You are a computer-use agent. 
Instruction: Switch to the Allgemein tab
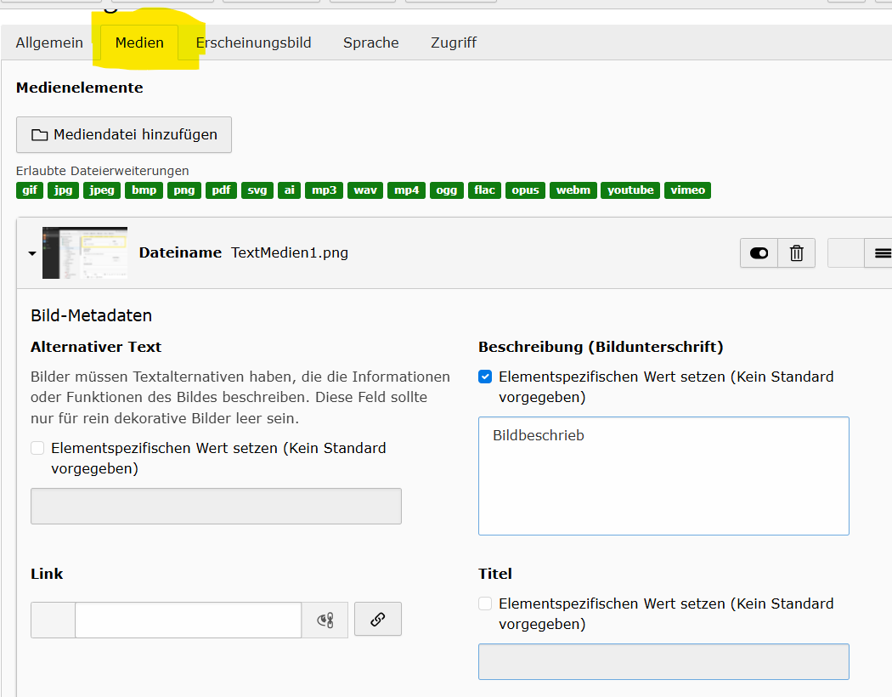click(49, 42)
